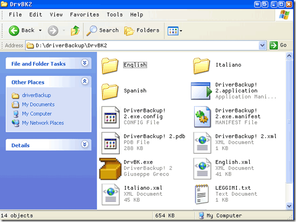The width and height of the screenshot is (296, 222).
Task: Select the DrvBK.exe box icon
Action: tap(111, 169)
